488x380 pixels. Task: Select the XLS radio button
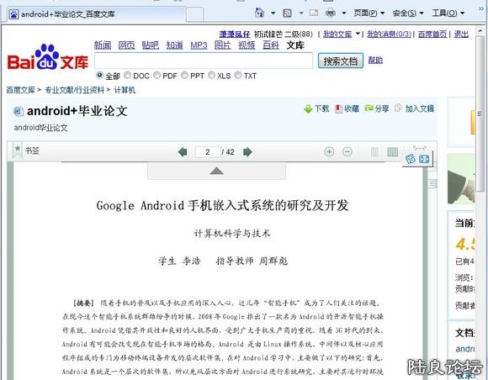point(212,75)
